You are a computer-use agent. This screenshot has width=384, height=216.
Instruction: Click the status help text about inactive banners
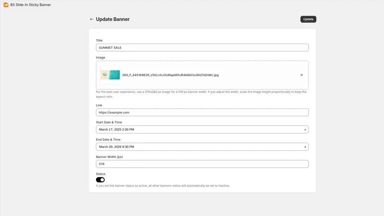[163, 186]
